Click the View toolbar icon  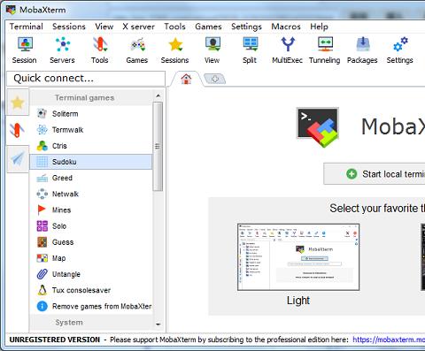212,50
